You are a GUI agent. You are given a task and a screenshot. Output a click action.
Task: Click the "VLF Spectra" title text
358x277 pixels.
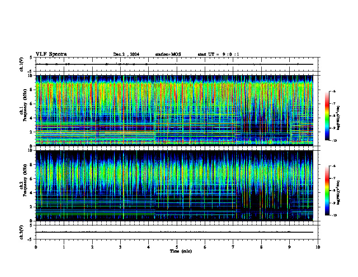pos(51,54)
